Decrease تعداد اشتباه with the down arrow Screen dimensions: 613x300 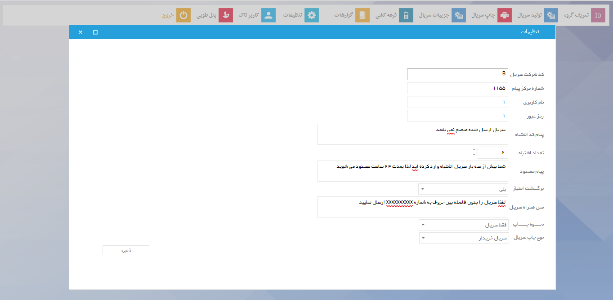pyautogui.click(x=474, y=155)
